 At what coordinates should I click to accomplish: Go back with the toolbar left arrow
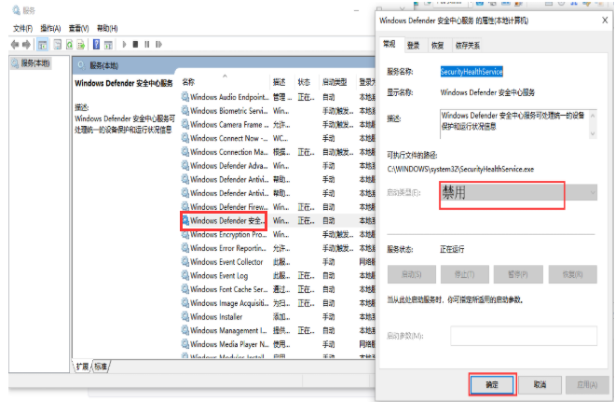click(15, 45)
